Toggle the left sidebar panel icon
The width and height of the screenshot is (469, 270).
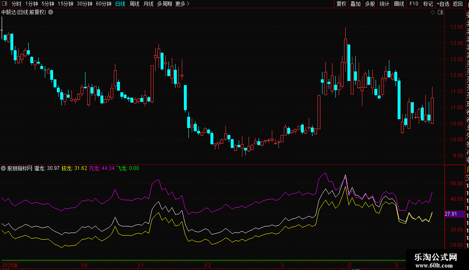(5, 4)
